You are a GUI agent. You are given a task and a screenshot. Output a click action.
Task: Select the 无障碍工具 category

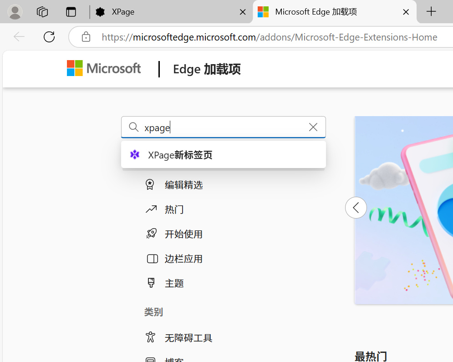coord(188,338)
